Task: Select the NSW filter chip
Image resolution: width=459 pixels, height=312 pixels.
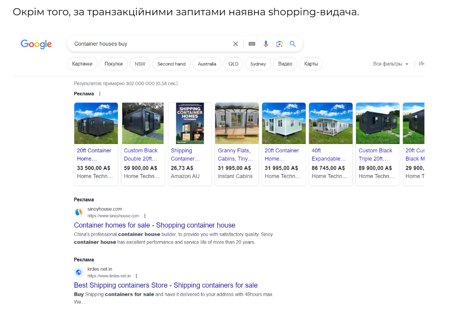Action: point(140,64)
